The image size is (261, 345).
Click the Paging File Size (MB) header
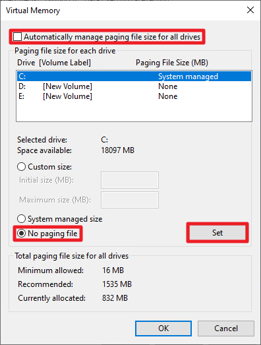tap(172, 63)
